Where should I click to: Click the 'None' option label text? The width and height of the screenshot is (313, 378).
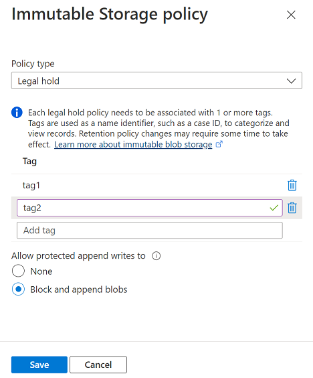(x=41, y=271)
